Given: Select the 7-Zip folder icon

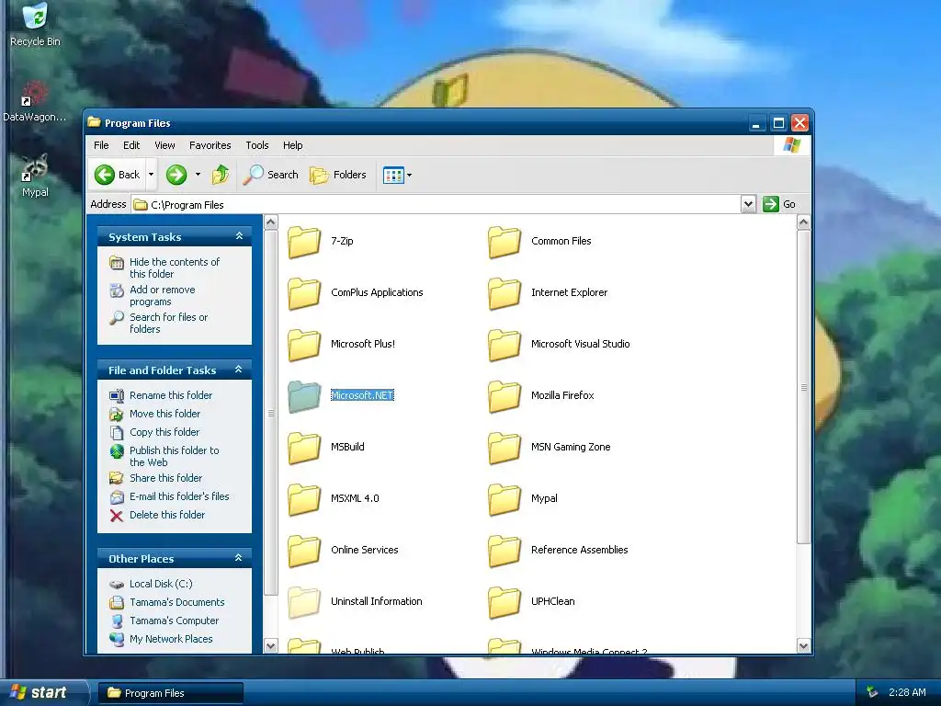Looking at the screenshot, I should click(304, 242).
